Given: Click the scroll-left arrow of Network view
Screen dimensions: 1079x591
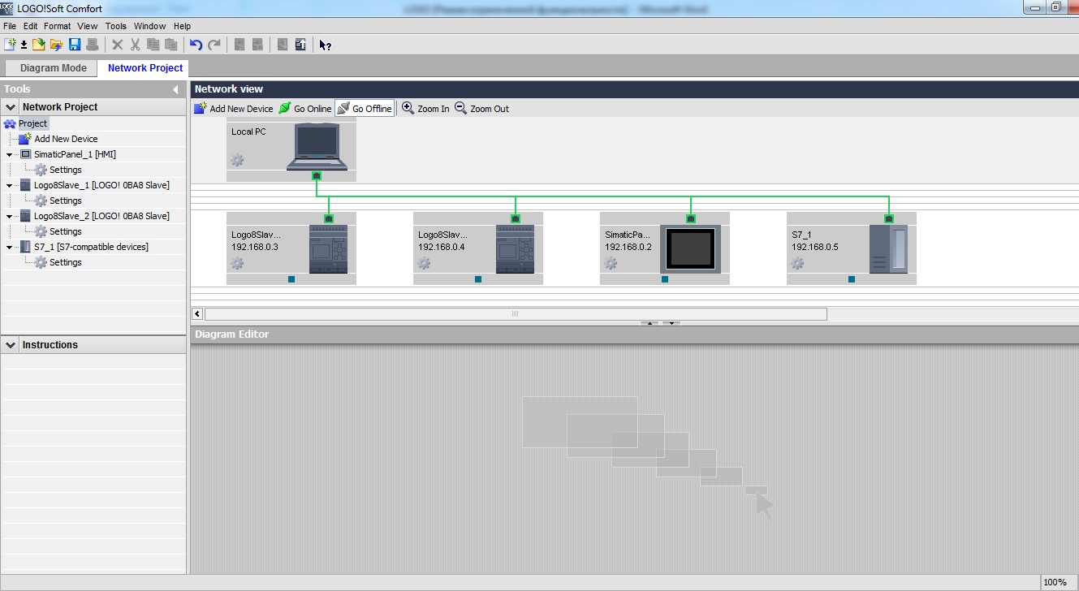Looking at the screenshot, I should click(x=197, y=313).
